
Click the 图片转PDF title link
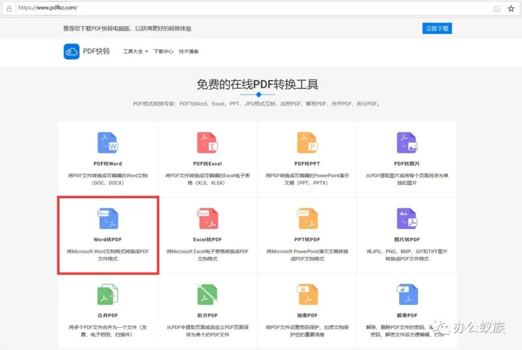[x=407, y=239]
